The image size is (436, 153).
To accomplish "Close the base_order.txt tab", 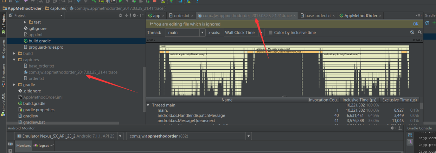I will tap(334, 16).
